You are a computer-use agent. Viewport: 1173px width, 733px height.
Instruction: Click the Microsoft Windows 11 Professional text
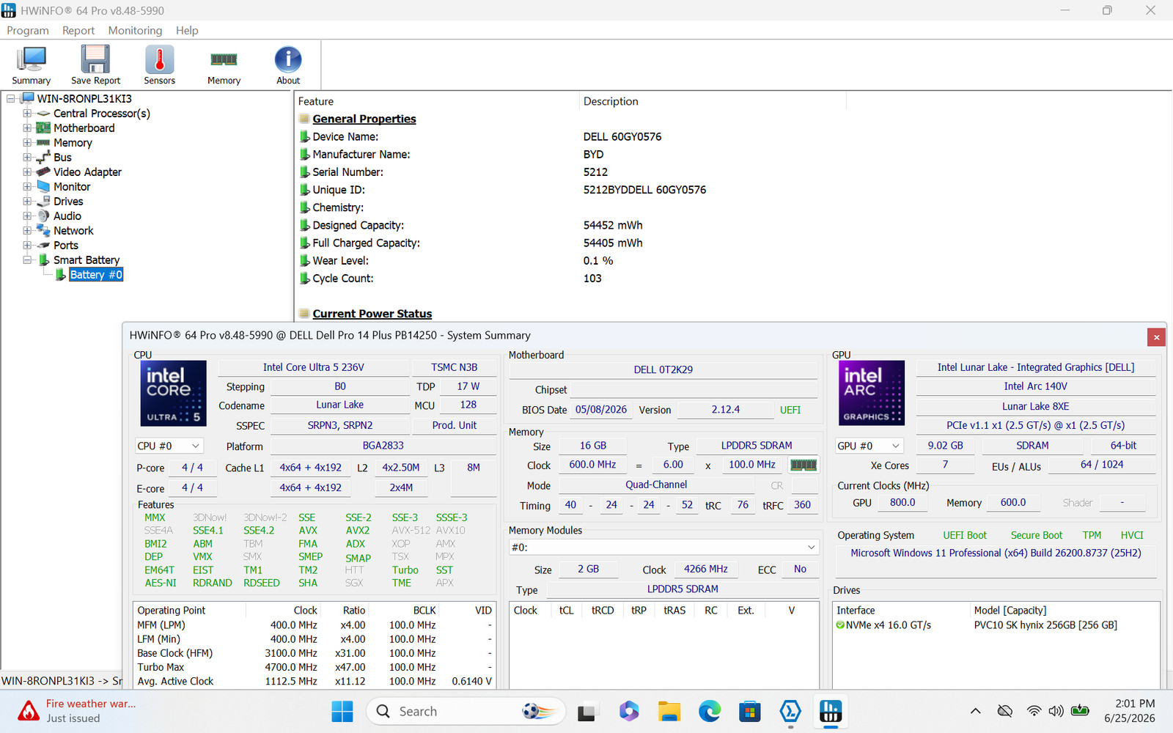(x=996, y=553)
